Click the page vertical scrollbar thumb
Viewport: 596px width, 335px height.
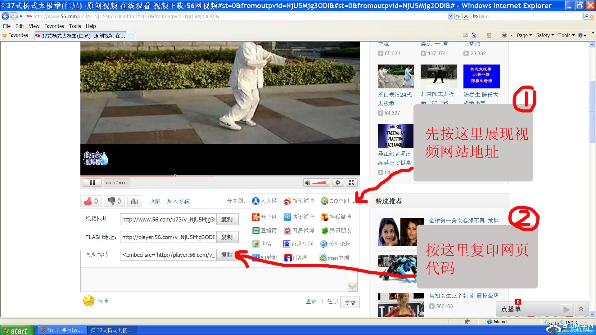(x=592, y=112)
